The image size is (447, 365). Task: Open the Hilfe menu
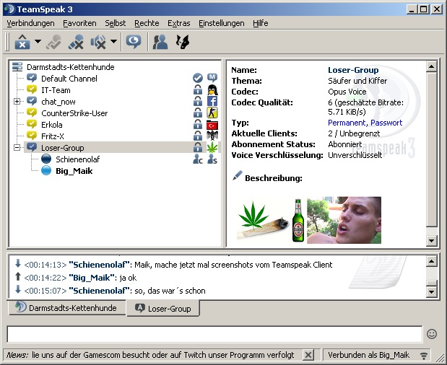pyautogui.click(x=260, y=23)
